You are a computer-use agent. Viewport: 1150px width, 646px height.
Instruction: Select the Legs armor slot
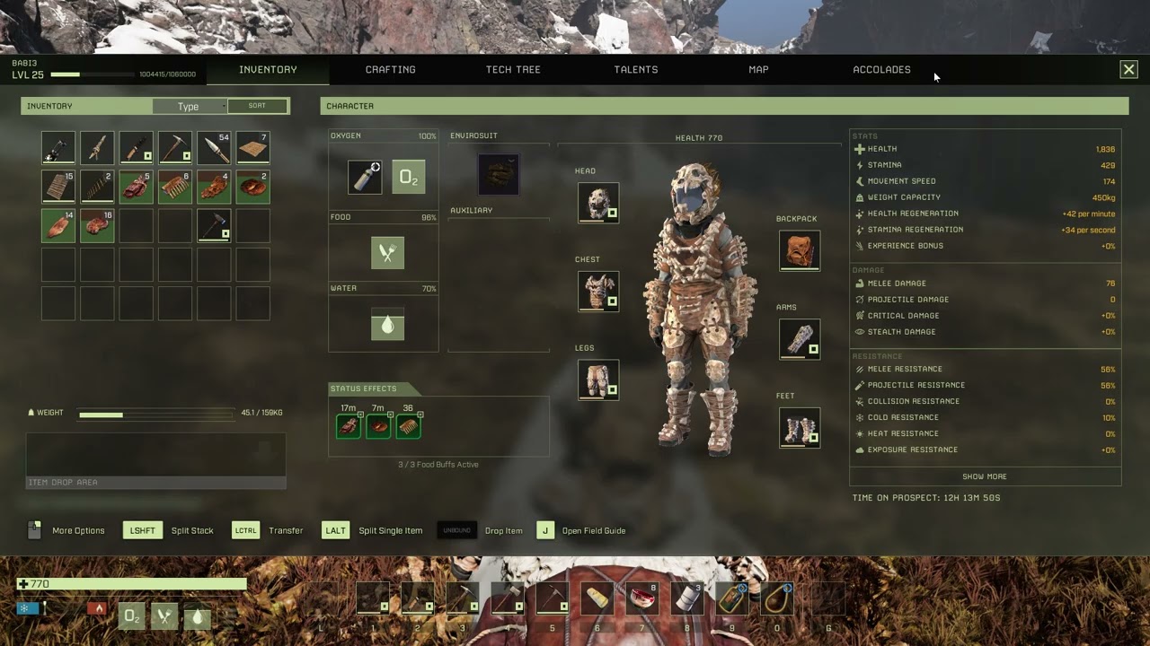coord(598,380)
